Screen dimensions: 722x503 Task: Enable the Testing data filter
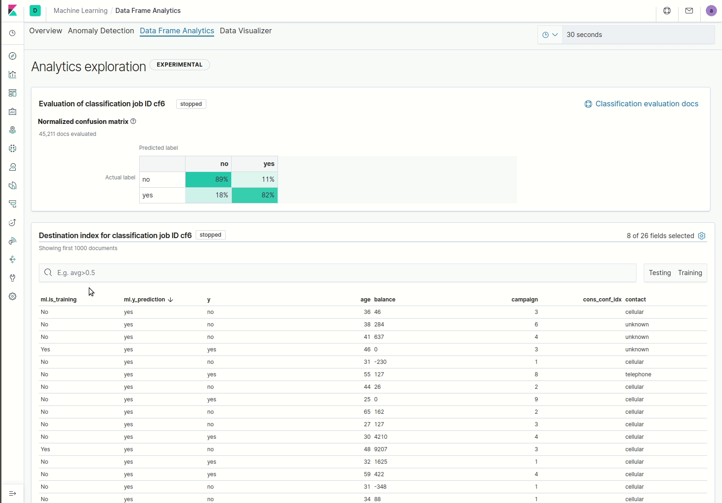(659, 272)
